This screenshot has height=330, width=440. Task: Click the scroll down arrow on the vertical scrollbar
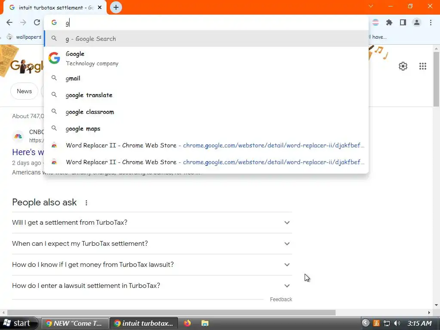pos(436,305)
